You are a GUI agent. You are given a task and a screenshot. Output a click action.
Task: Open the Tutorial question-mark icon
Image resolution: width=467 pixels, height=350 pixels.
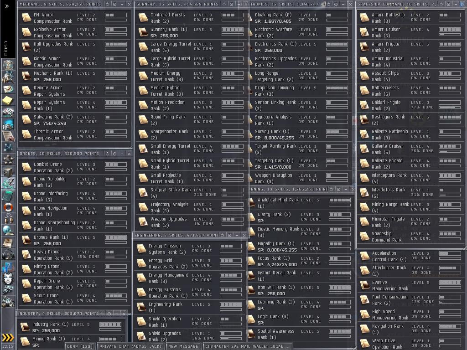click(x=8, y=266)
